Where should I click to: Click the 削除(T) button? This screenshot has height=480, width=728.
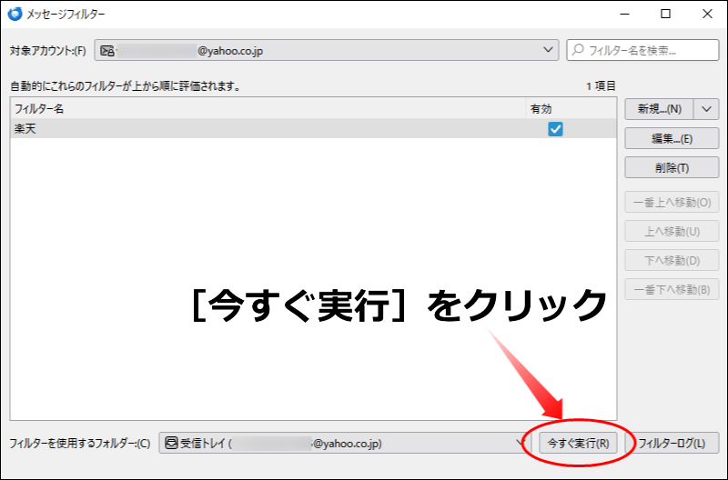pos(672,167)
